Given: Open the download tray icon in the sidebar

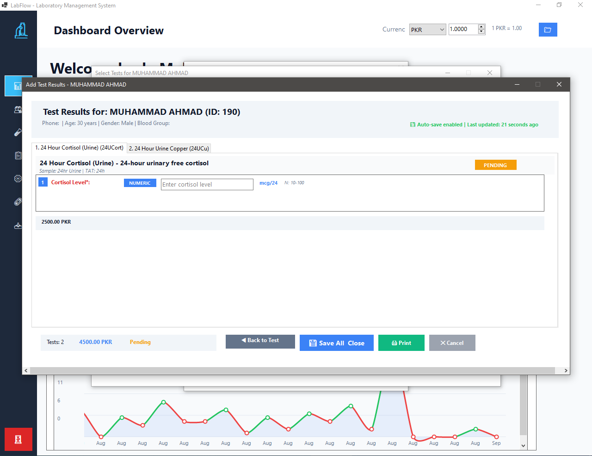Looking at the screenshot, I should coord(18,225).
